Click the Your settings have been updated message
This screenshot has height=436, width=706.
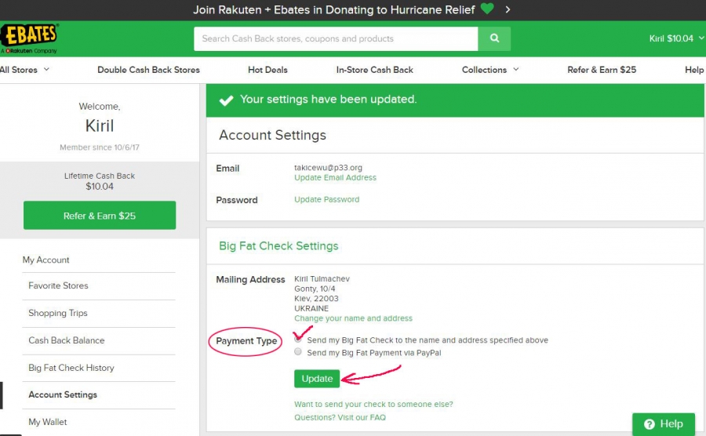click(328, 100)
